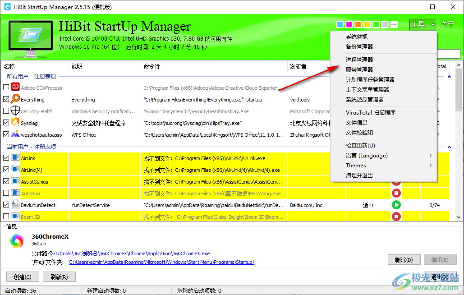Viewport: 464px width, 295px height.
Task: Click the BaiduYunDetect document icon
Action: 15,204
